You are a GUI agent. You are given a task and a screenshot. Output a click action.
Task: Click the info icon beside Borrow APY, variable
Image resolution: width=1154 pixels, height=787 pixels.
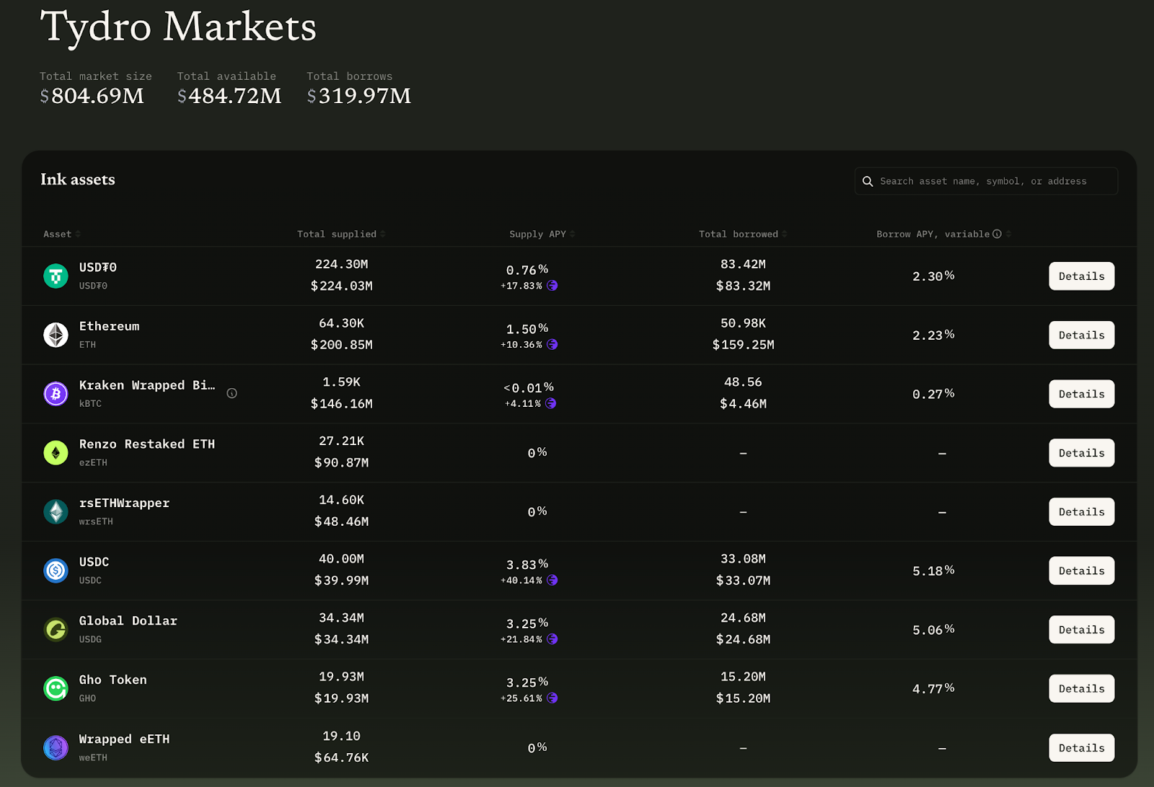(x=997, y=234)
